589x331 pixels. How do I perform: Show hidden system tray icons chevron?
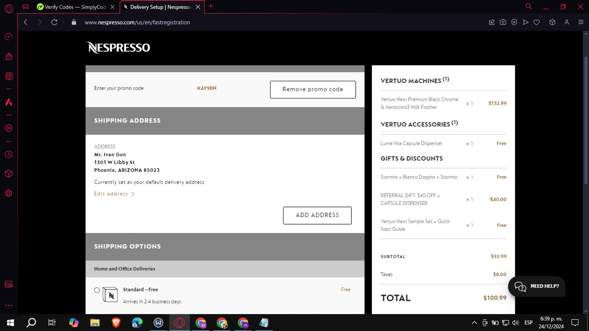474,323
